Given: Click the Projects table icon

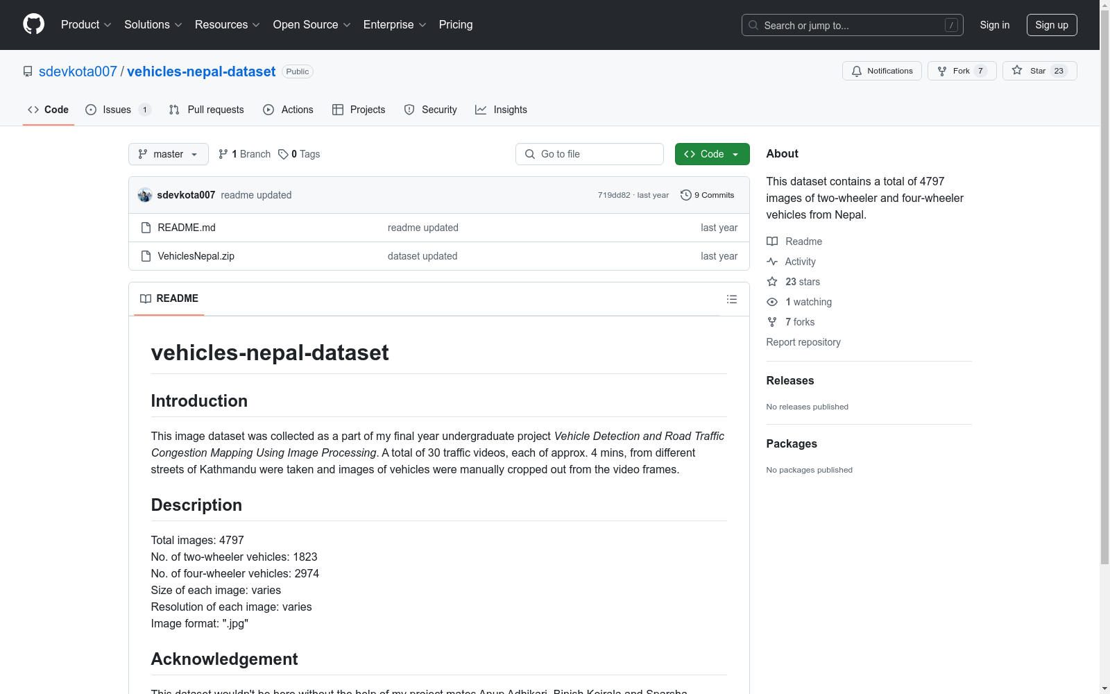Looking at the screenshot, I should point(338,110).
